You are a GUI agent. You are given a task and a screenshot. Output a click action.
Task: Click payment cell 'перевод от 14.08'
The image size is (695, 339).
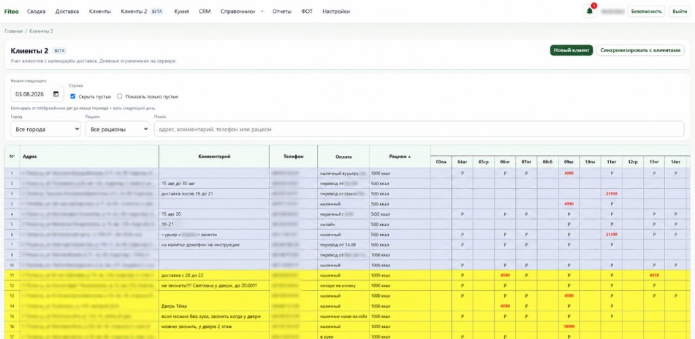click(343, 245)
